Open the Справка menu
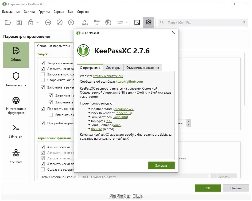 (x=83, y=12)
